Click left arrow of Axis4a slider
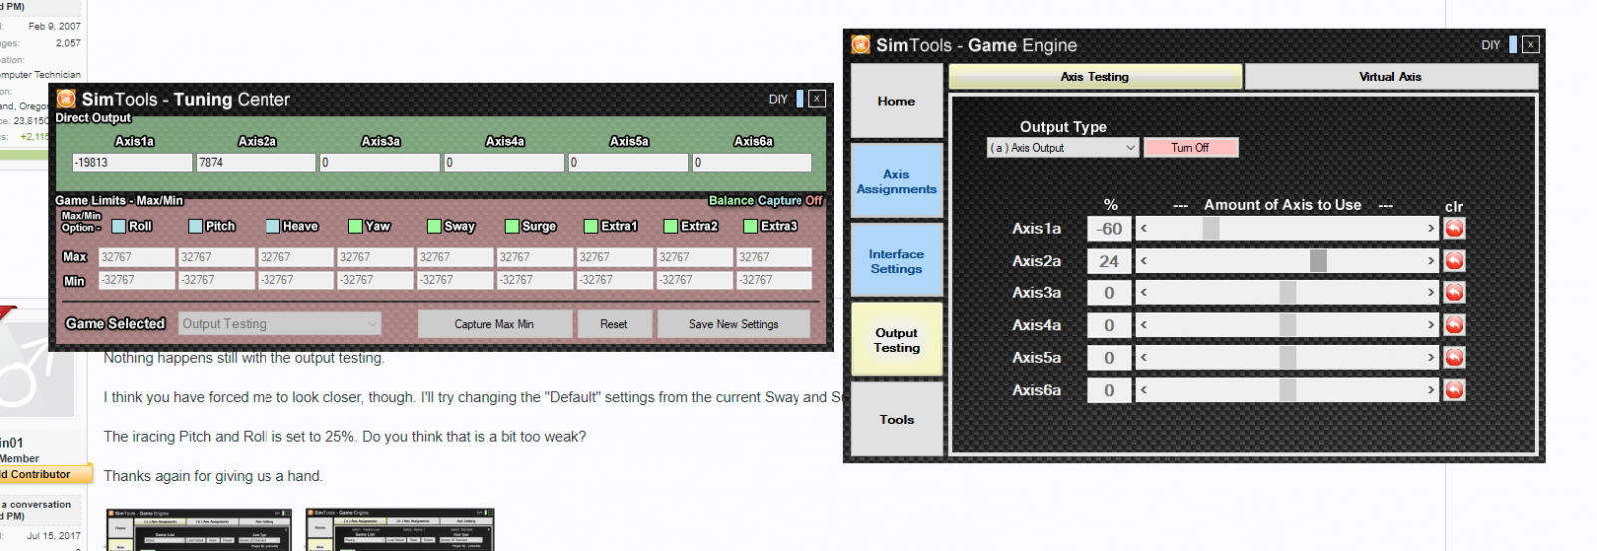Screen dimensions: 1597x551 (1144, 325)
